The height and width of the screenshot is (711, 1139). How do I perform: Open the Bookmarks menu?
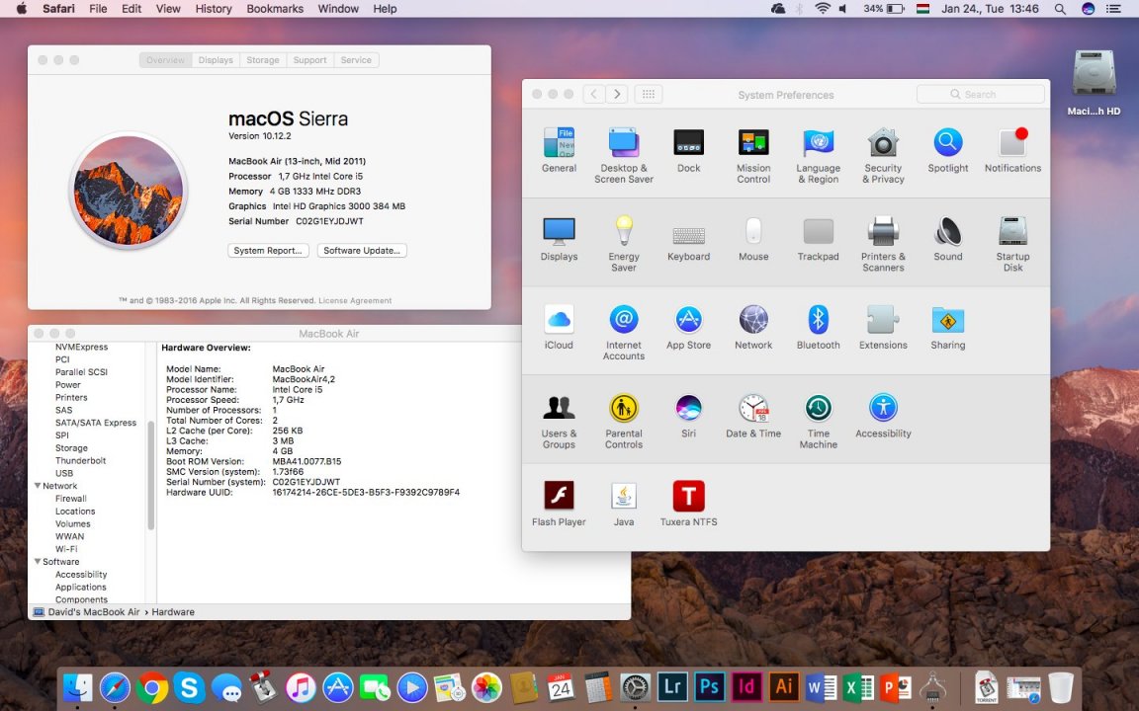coord(275,9)
